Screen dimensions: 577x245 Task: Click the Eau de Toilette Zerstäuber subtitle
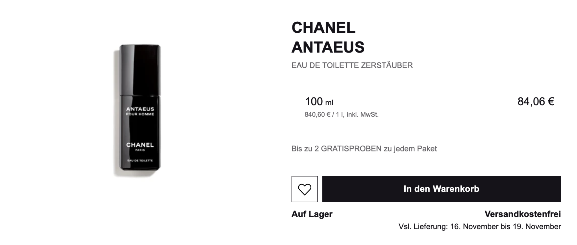tap(352, 65)
